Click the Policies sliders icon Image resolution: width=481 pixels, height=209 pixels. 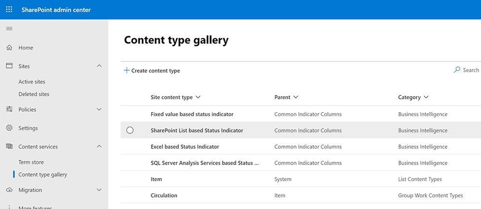(9, 109)
